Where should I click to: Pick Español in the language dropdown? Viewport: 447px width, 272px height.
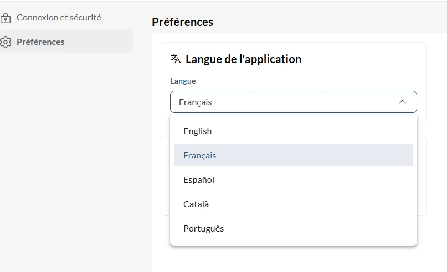point(199,180)
